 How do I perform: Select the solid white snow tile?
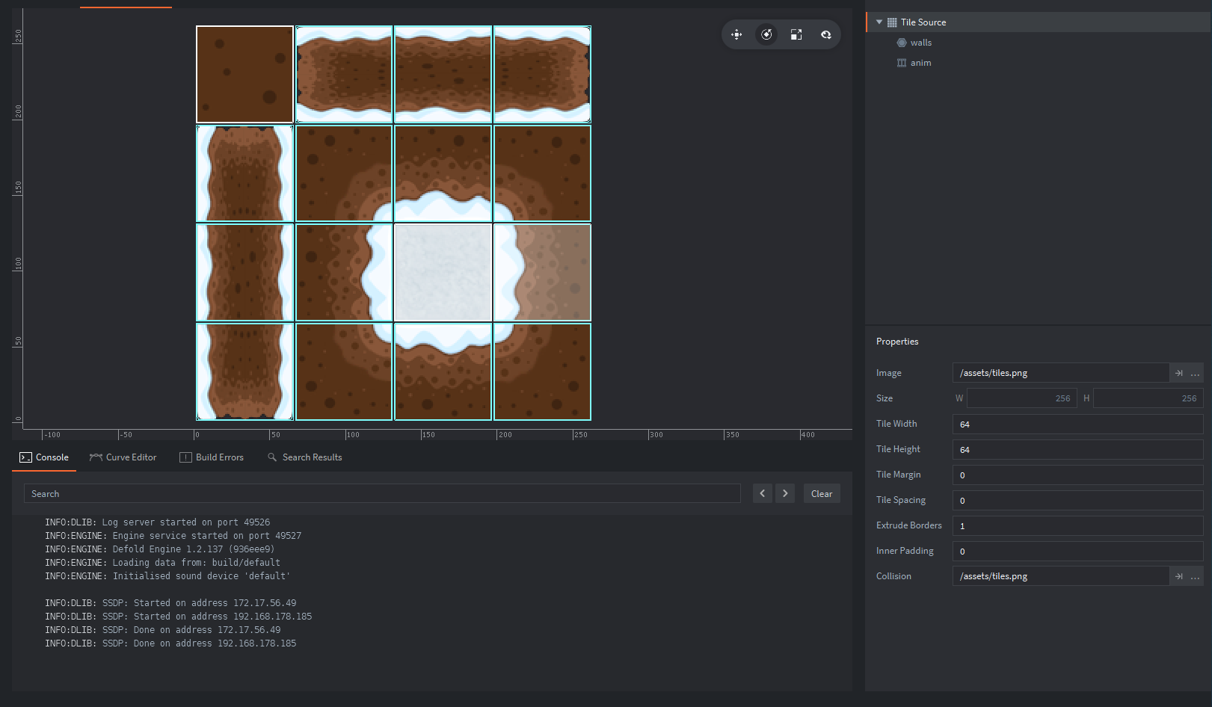pyautogui.click(x=443, y=272)
